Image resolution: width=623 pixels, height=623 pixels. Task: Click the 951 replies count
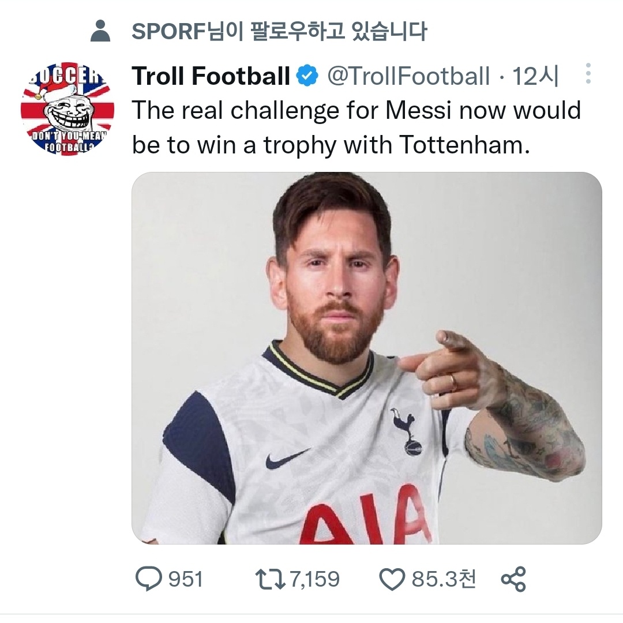pos(185,579)
